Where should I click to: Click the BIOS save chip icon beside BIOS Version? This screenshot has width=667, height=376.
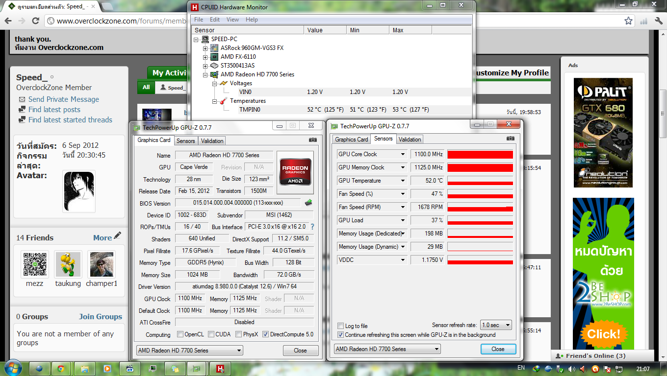(308, 202)
